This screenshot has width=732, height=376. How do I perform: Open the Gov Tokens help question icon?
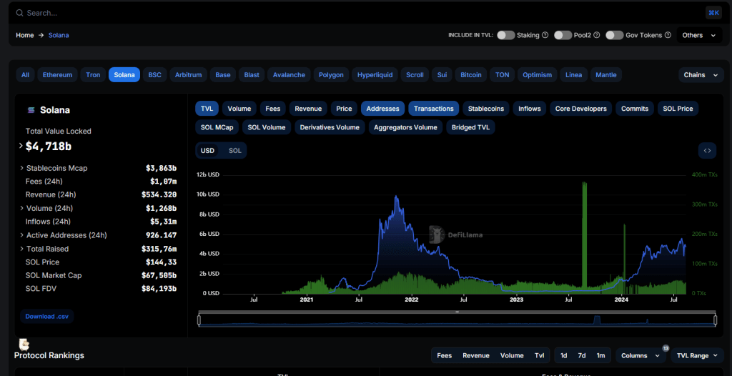coord(668,35)
